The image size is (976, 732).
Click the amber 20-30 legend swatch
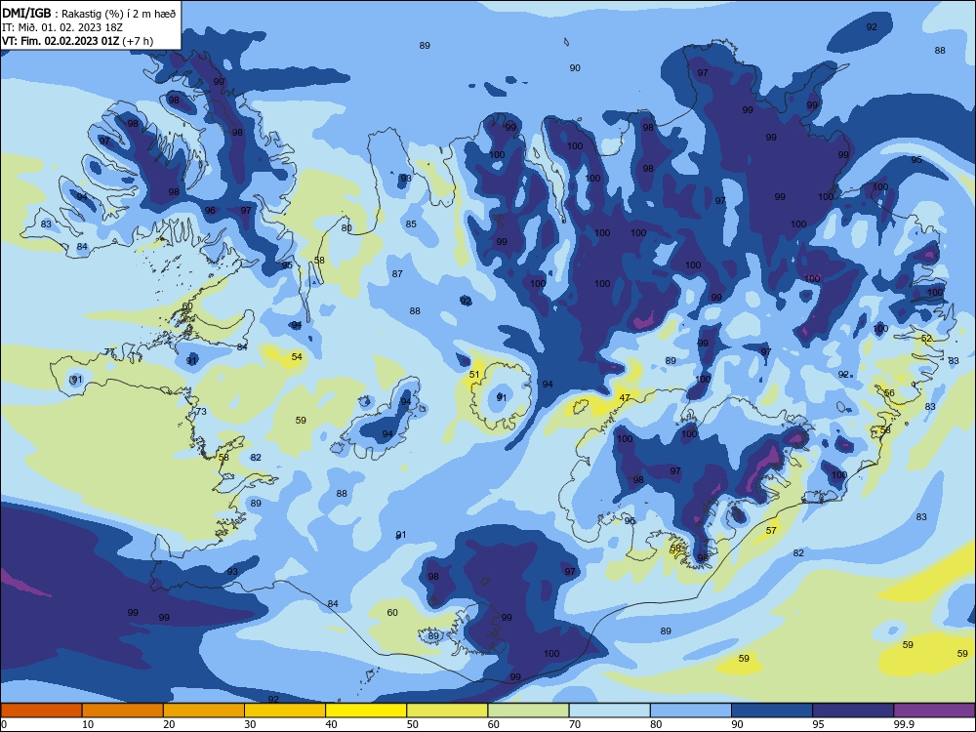(204, 711)
